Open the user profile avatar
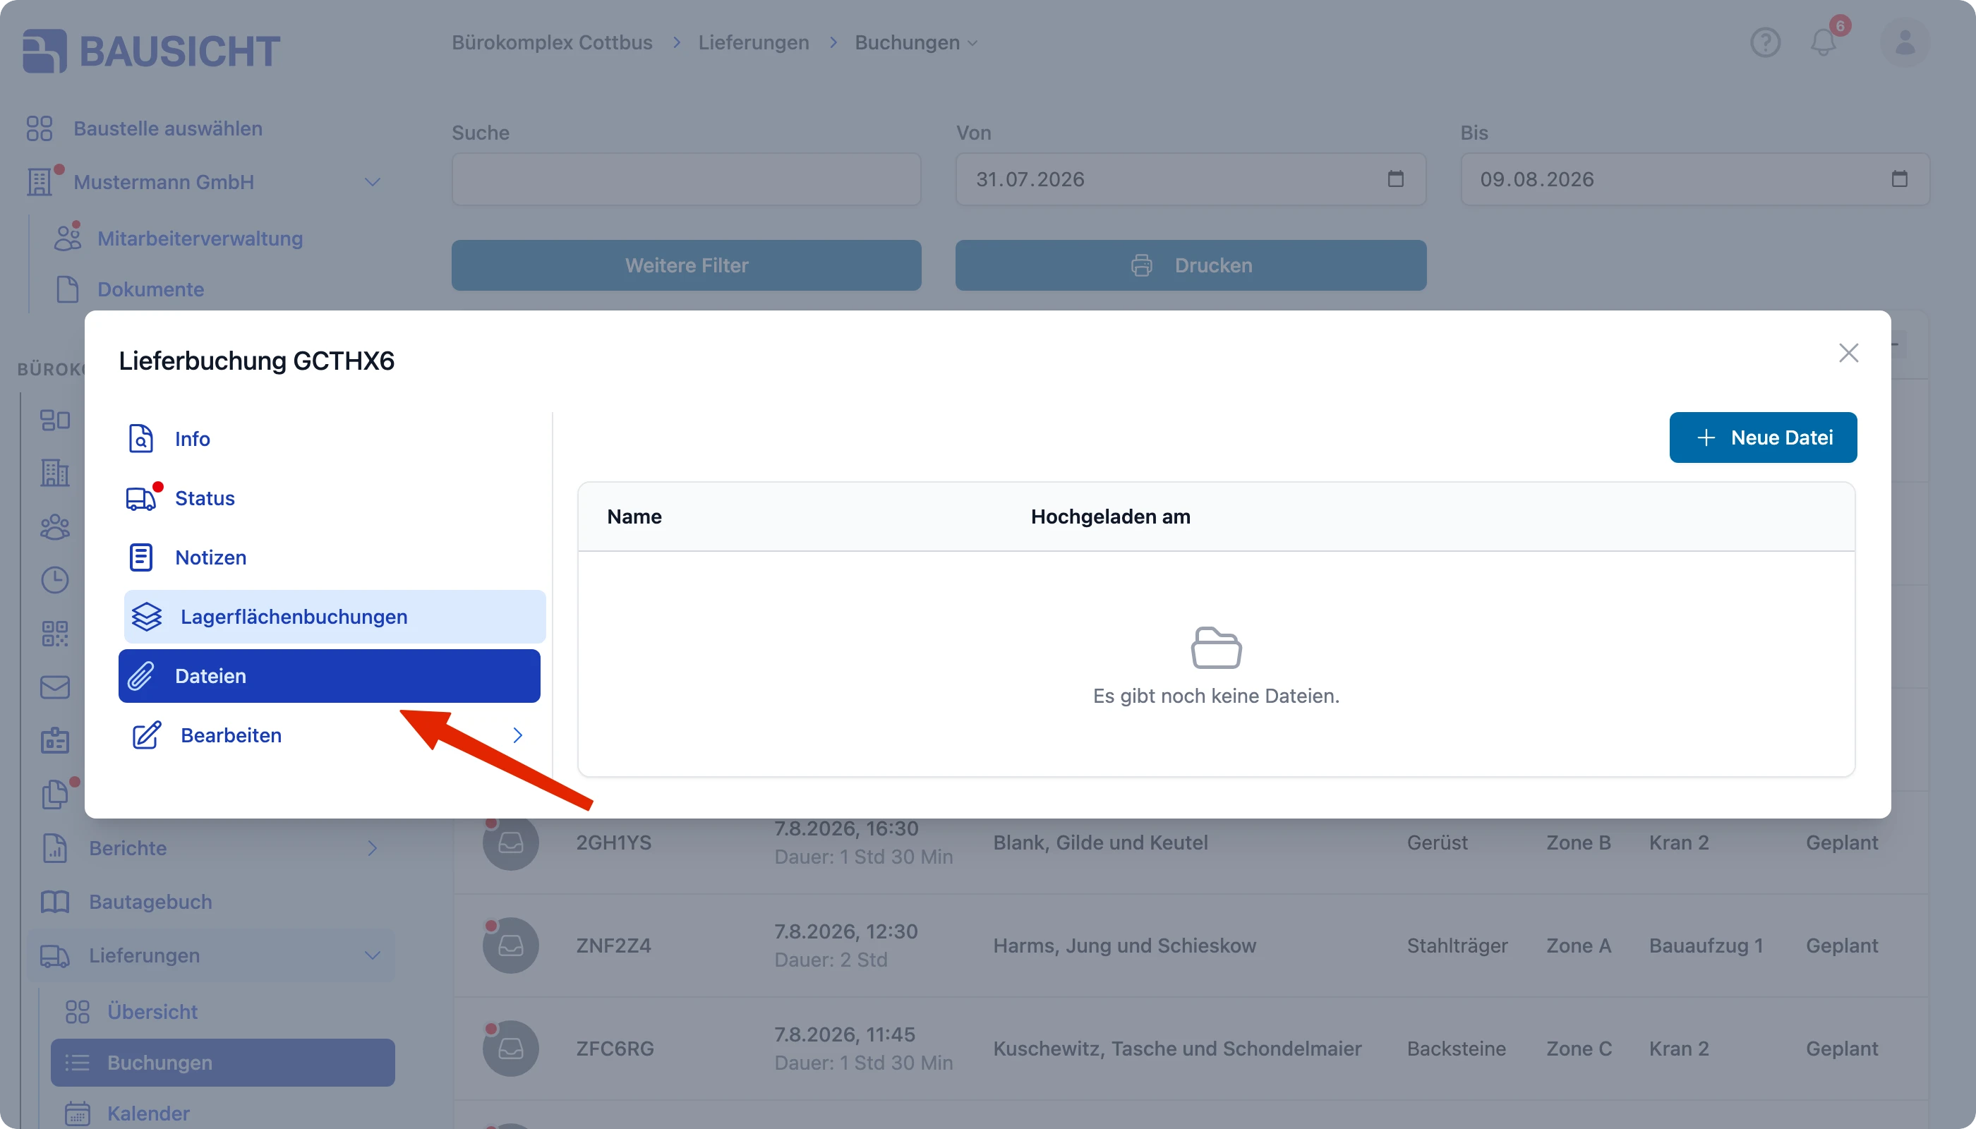The height and width of the screenshot is (1129, 1976). coord(1905,42)
